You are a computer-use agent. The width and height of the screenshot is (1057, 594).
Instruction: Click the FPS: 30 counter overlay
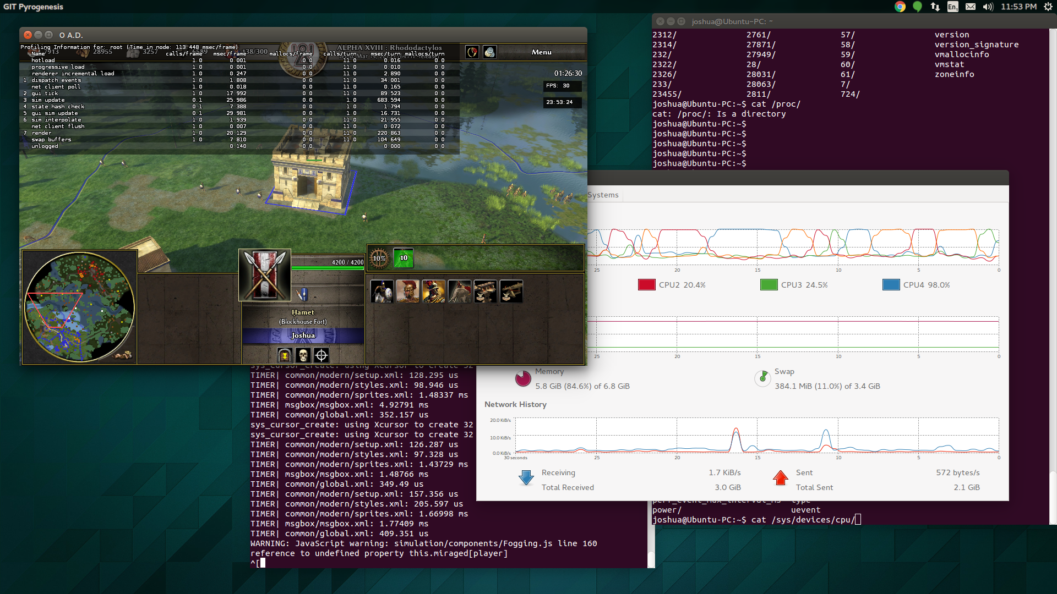[x=562, y=86]
